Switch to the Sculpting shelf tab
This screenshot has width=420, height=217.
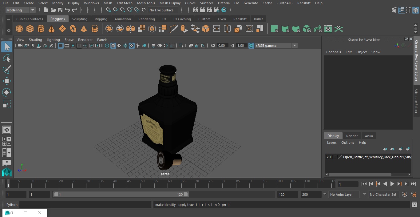pyautogui.click(x=80, y=19)
